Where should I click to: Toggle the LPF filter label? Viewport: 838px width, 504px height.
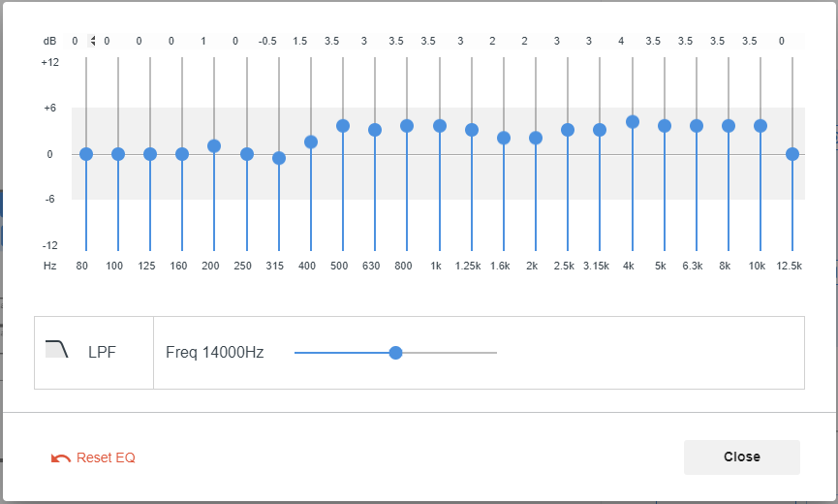[102, 352]
